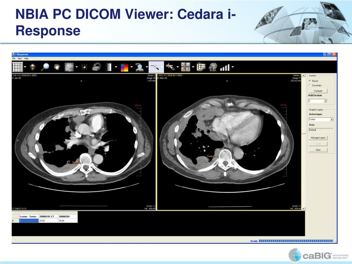Select the color map rainbow swatch
352x264 pixels.
coord(124,67)
